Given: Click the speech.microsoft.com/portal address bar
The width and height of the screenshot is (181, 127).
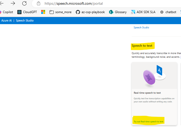Looking at the screenshot, I should [x=74, y=4].
